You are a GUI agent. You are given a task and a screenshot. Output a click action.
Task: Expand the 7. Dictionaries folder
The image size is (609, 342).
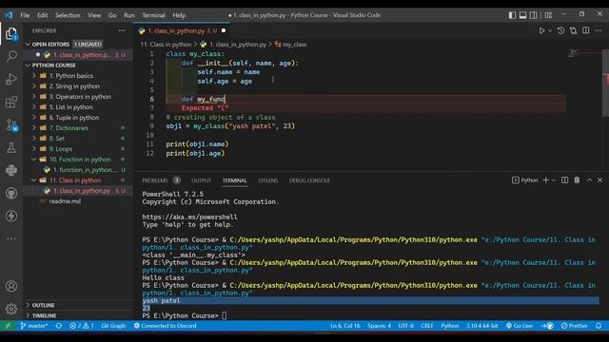pyautogui.click(x=78, y=128)
